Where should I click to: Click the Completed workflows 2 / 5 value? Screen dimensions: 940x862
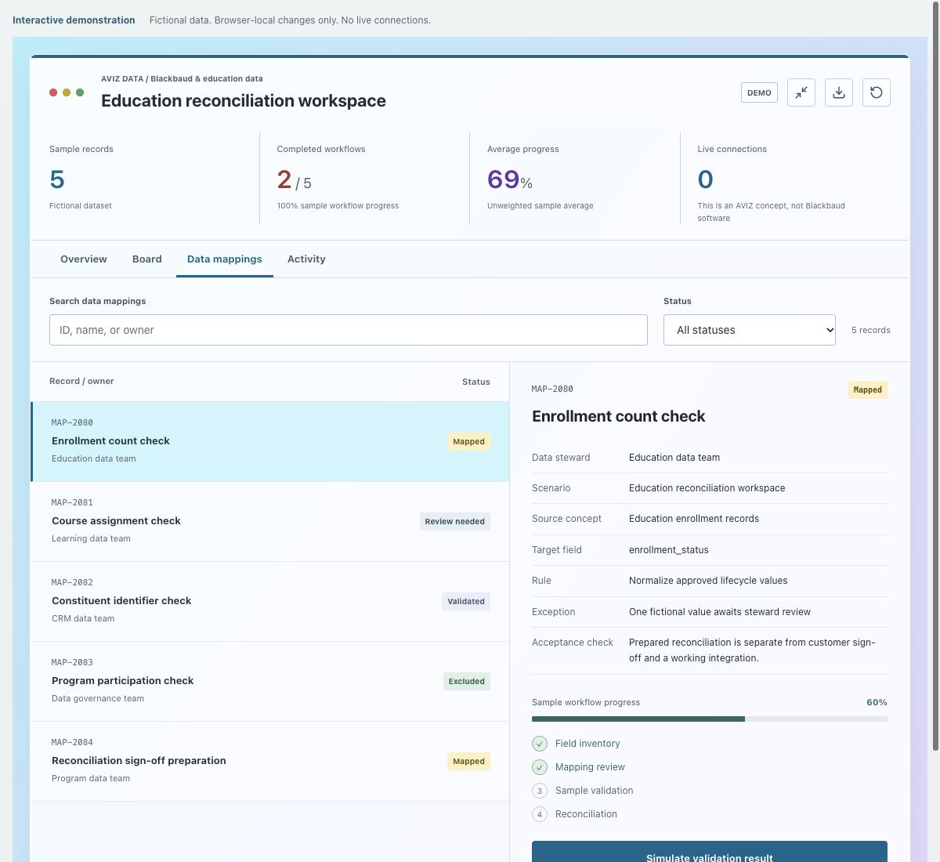295,180
